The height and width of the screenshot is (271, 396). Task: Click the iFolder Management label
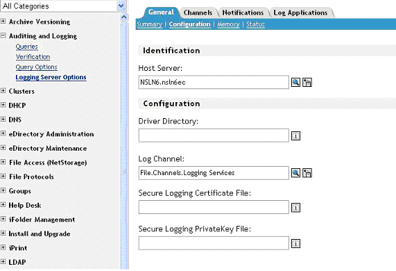pyautogui.click(x=42, y=220)
